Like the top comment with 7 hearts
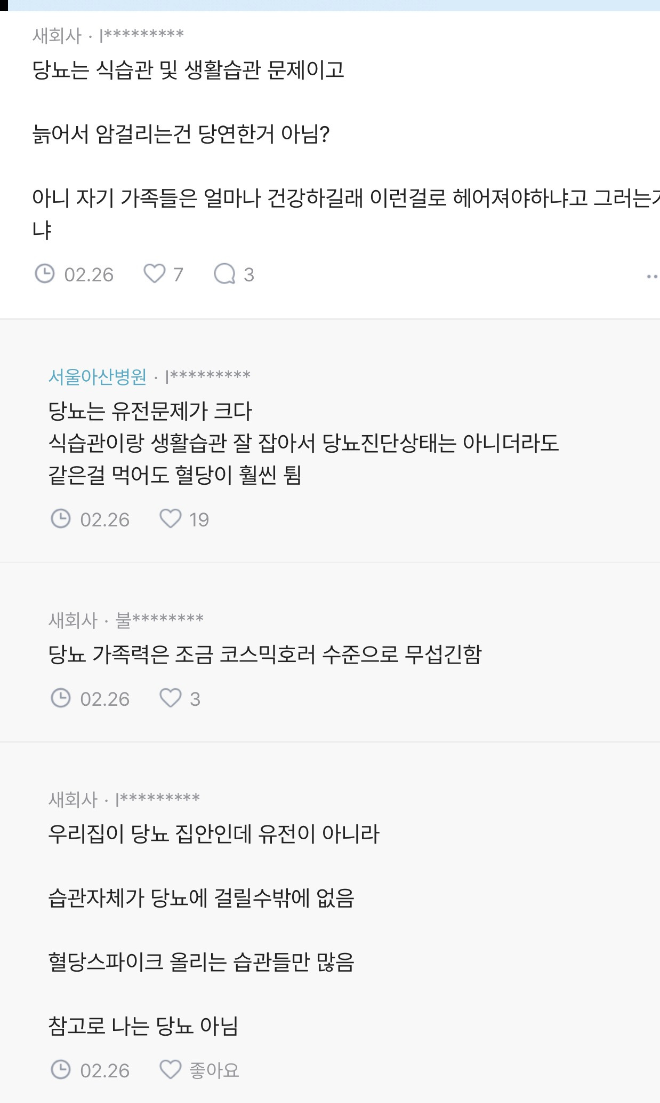Viewport: 660px width, 1103px height. tap(155, 274)
